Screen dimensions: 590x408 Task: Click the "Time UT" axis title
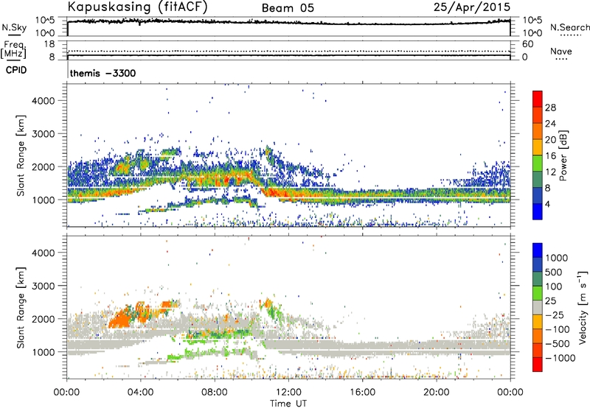coord(288,404)
